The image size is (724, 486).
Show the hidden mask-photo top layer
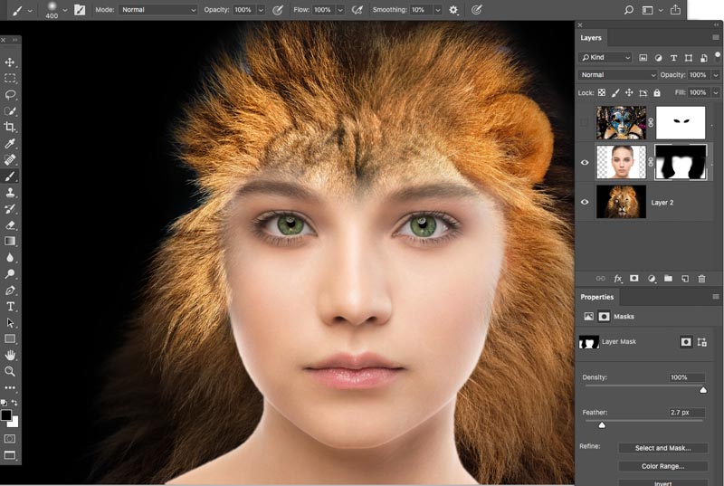(x=585, y=122)
